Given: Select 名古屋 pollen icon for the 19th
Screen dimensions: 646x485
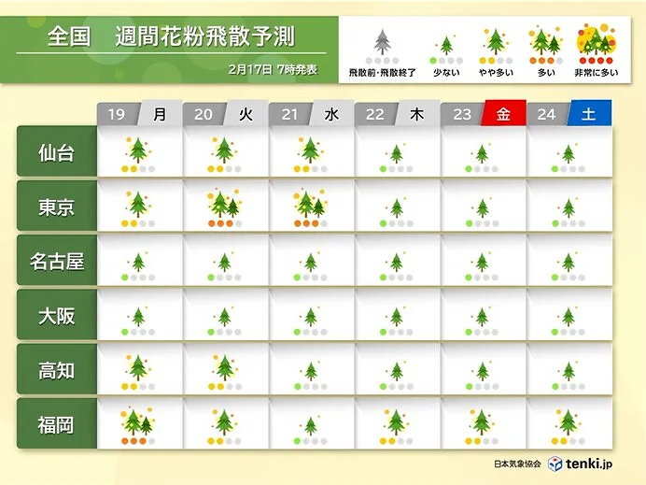Looking at the screenshot, I should coord(138,263).
